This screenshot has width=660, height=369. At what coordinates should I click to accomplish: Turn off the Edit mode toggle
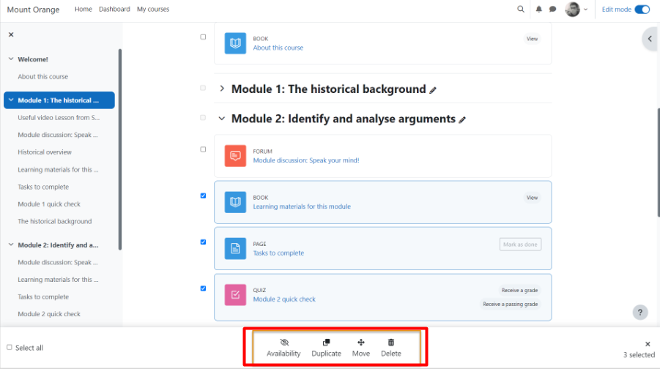[642, 10]
